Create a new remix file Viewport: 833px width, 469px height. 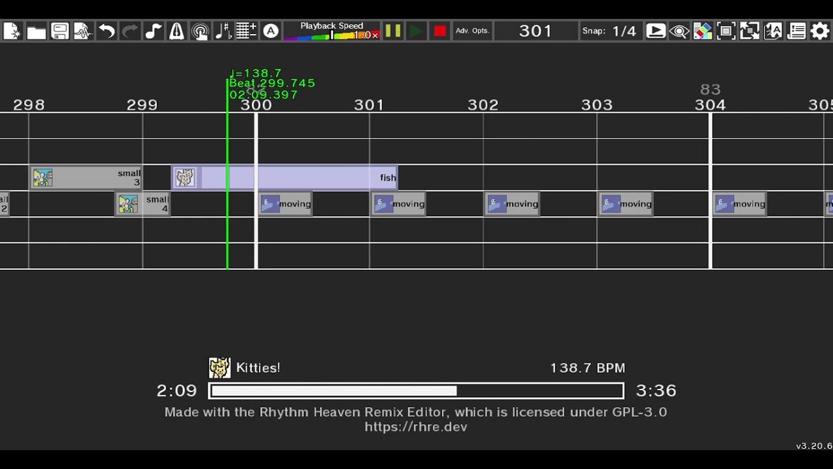12,31
